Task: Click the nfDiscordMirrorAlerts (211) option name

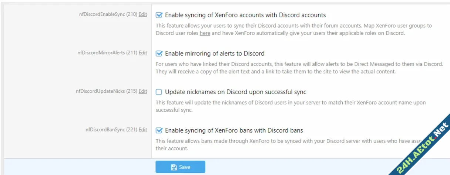Action: point(107,53)
